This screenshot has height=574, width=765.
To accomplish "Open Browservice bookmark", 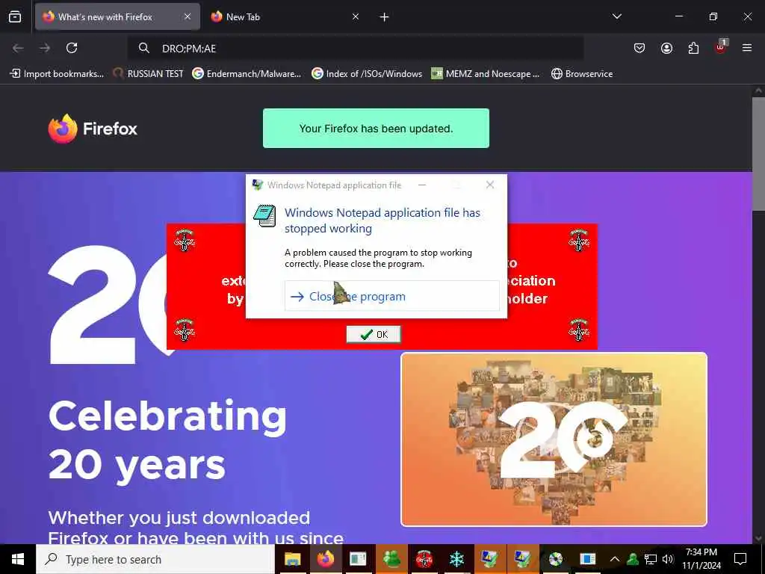I will click(x=581, y=74).
